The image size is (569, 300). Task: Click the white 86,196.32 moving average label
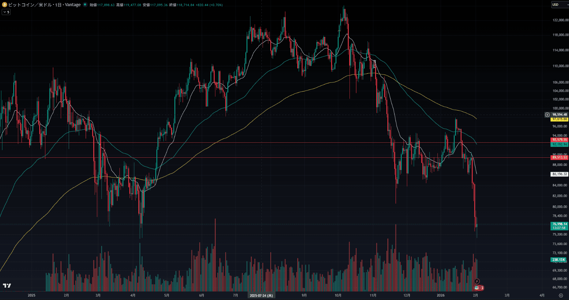click(x=559, y=174)
